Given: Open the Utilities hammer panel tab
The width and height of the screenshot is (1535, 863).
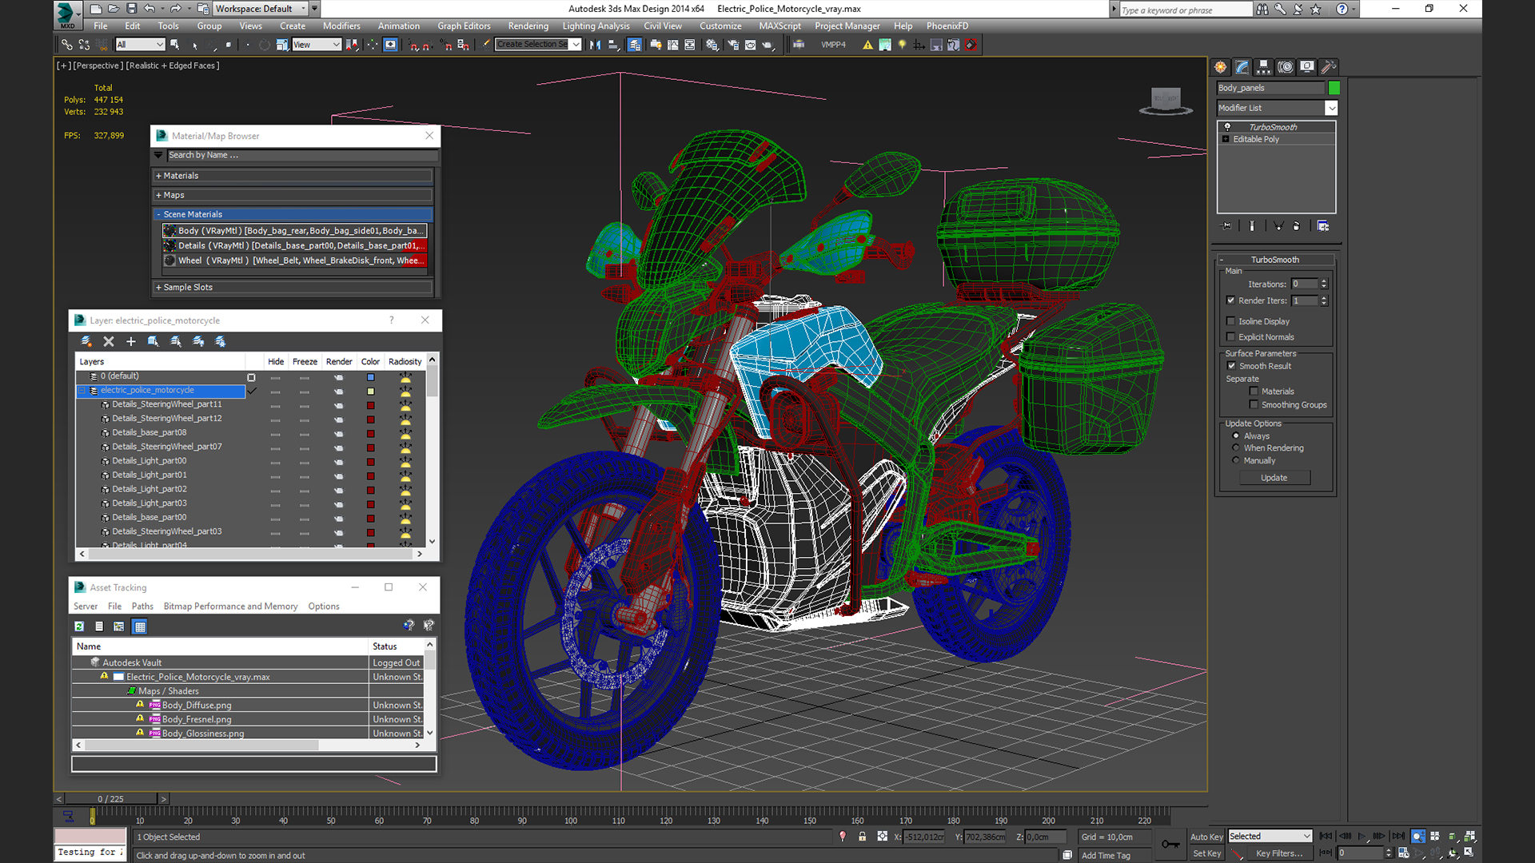Looking at the screenshot, I should (x=1328, y=67).
